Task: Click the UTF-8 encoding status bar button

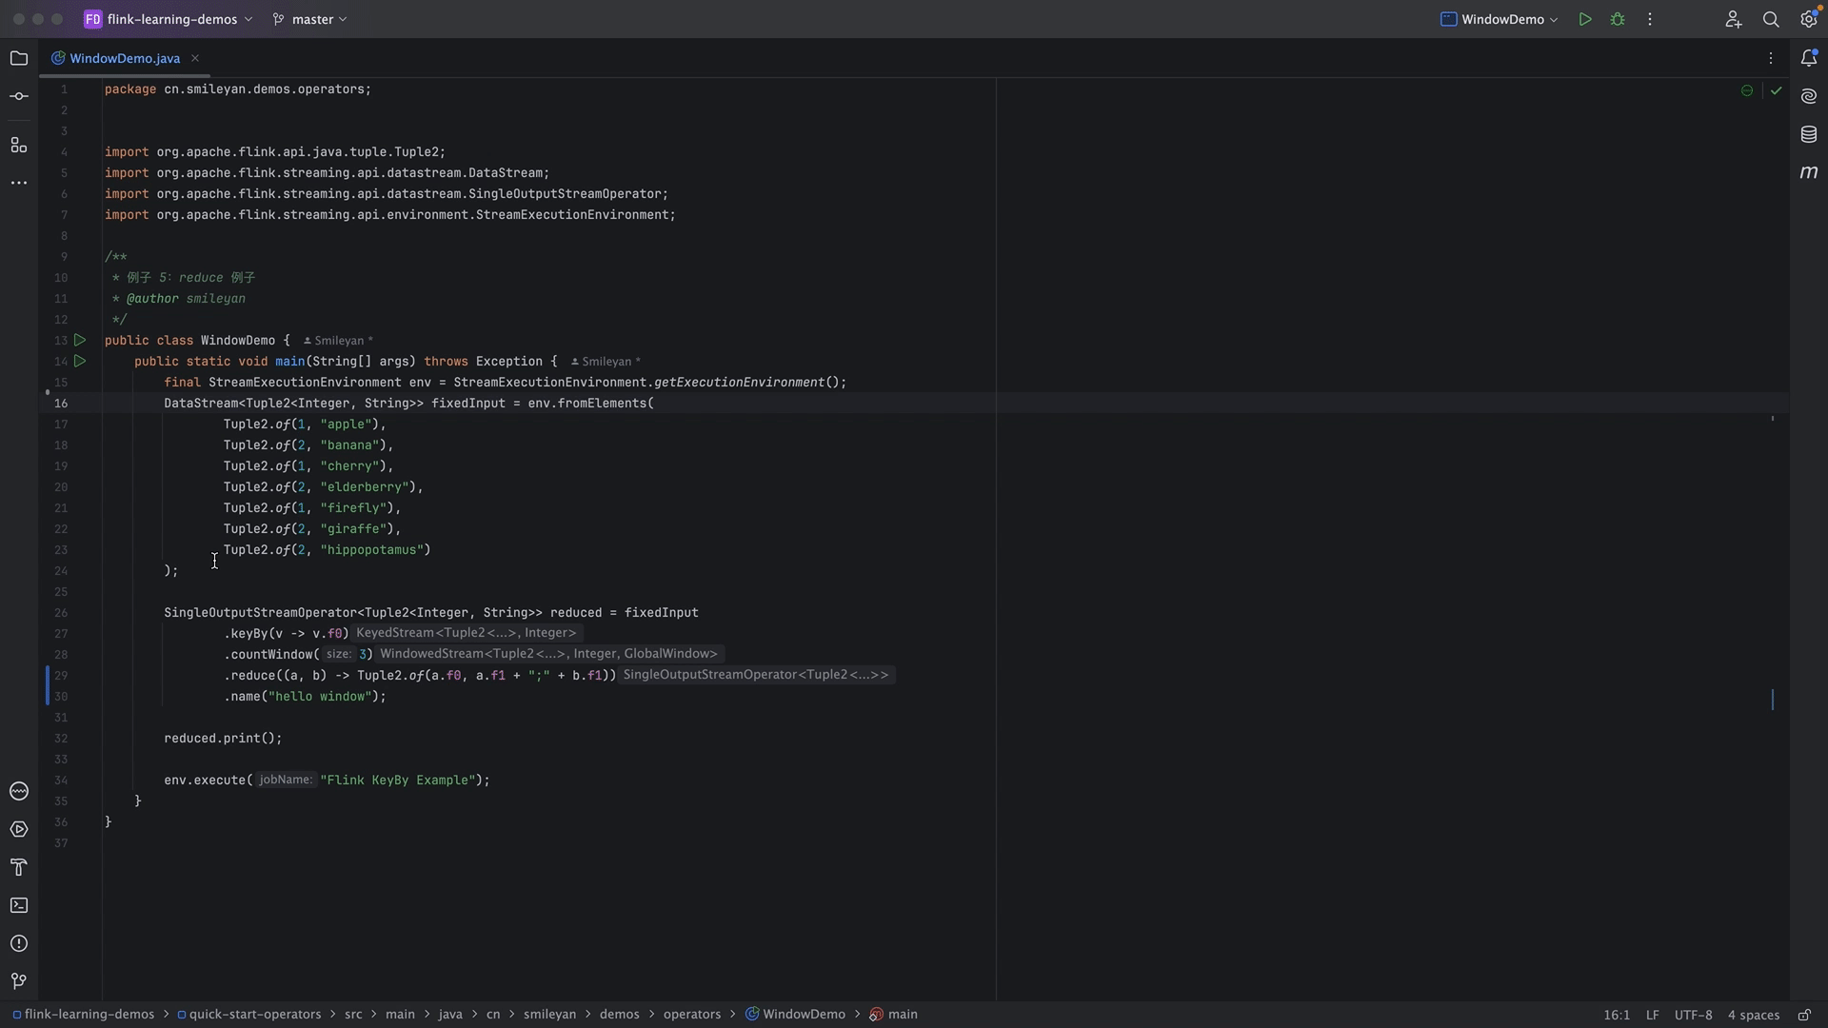Action: click(1693, 1015)
